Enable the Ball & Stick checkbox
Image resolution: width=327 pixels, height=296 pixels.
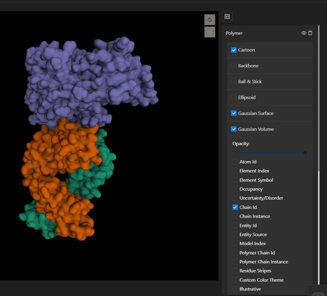234,82
